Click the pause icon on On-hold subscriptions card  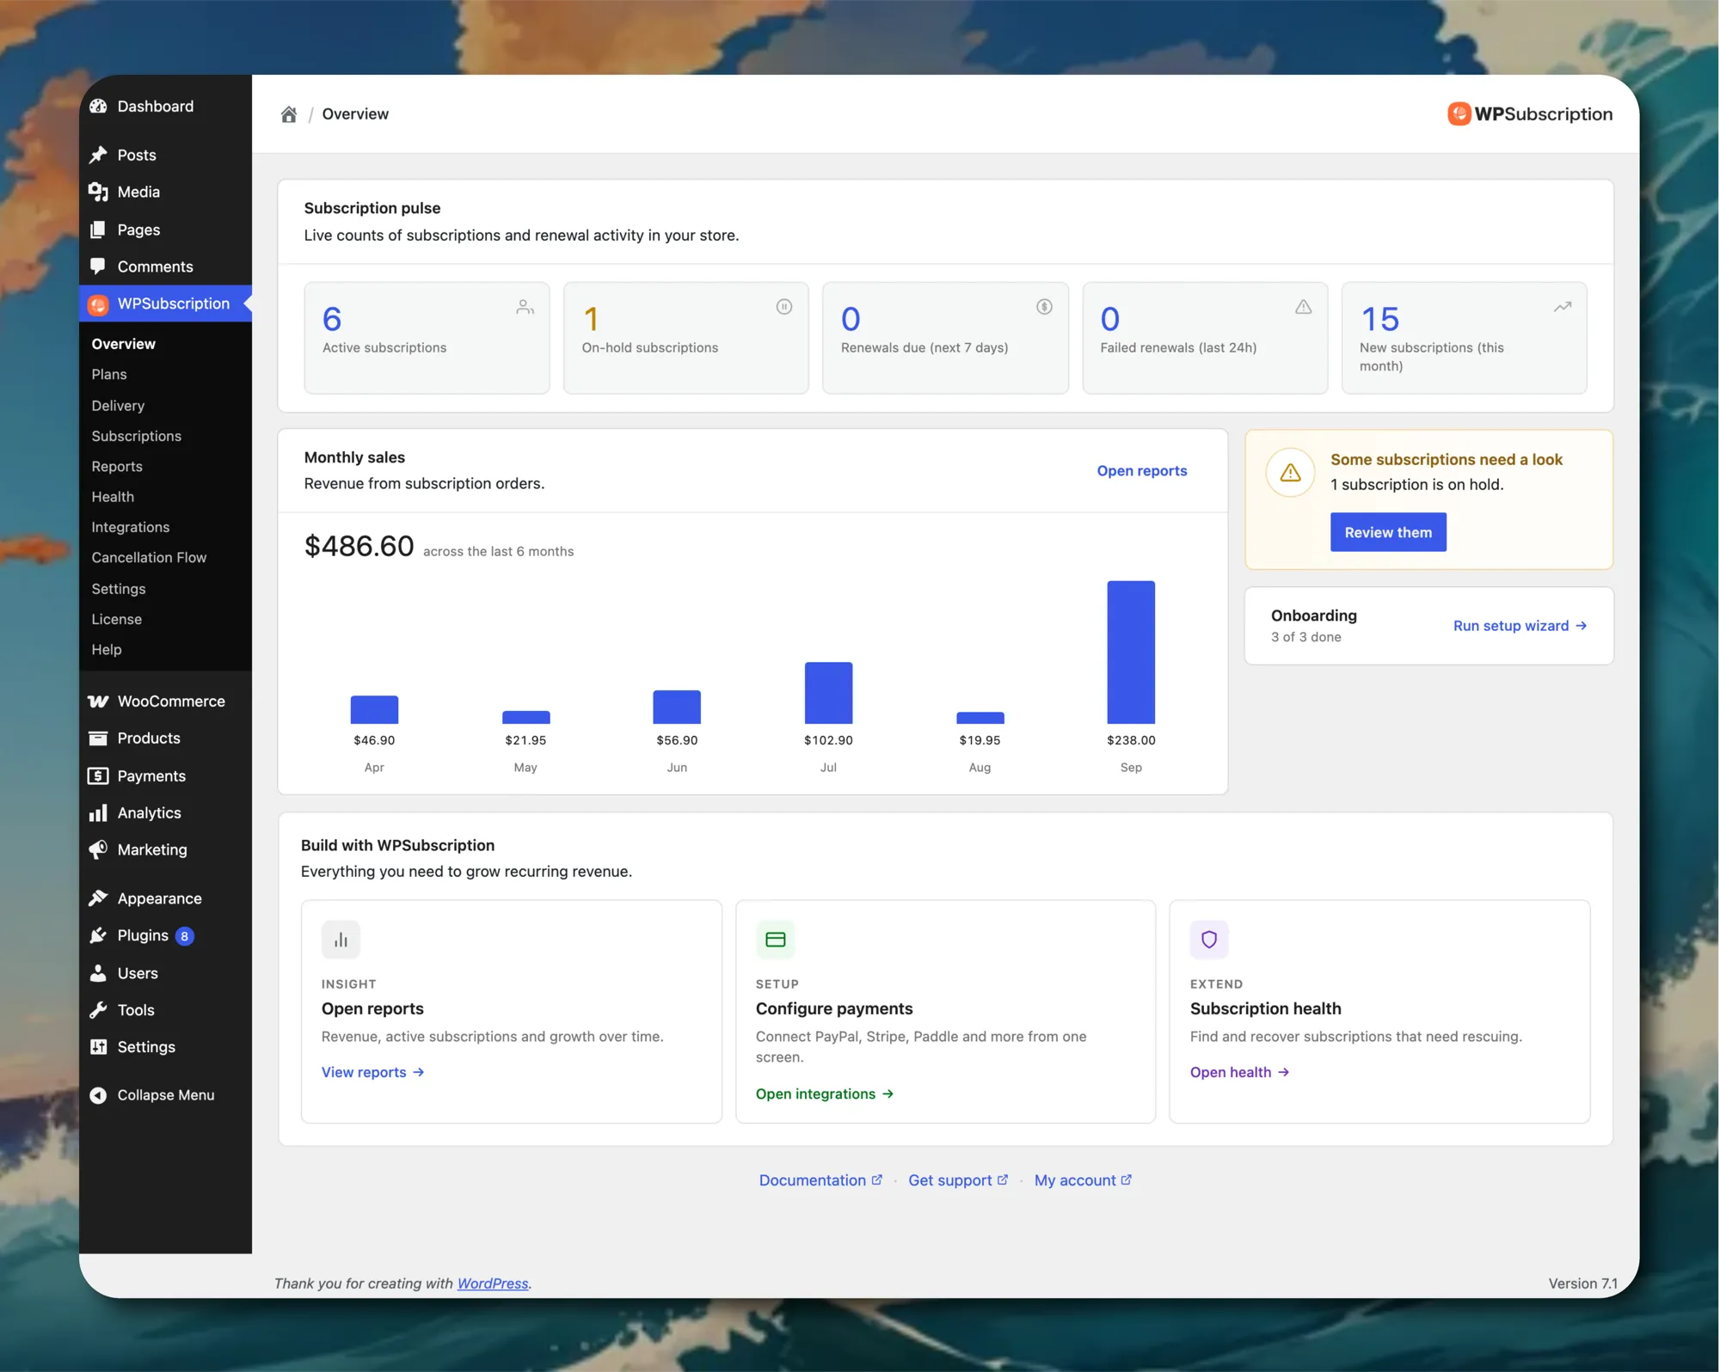783,307
